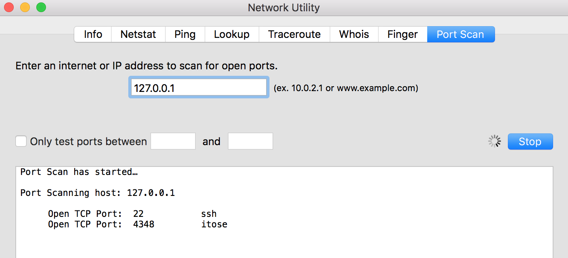Minimize window with the yellow button

point(25,7)
